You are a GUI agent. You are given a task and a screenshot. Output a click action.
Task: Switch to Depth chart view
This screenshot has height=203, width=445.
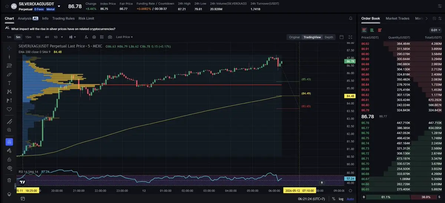pos(329,37)
